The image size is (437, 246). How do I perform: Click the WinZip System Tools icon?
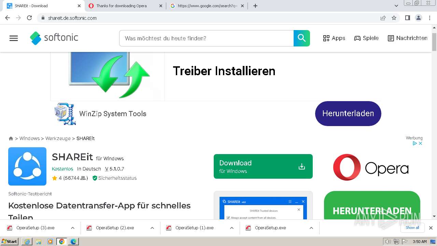65,114
